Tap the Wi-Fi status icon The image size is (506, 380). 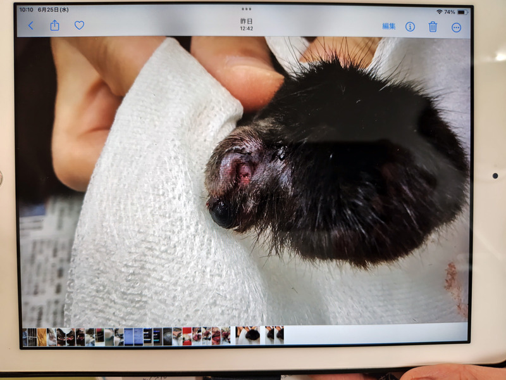point(439,12)
